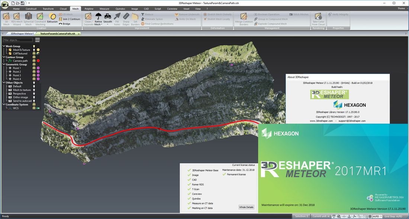The width and height of the screenshot is (409, 219).
Task: Switch to 3DReshaper Meteor1 document tab
Action: point(22,33)
